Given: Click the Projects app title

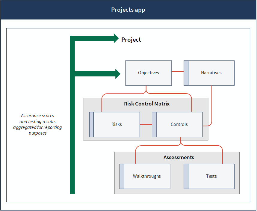Looking at the screenshot, I should click(128, 10).
